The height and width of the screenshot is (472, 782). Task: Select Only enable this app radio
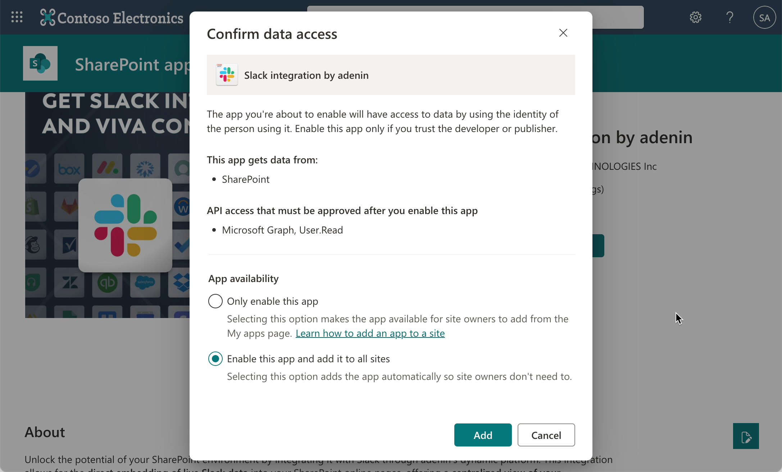(215, 301)
